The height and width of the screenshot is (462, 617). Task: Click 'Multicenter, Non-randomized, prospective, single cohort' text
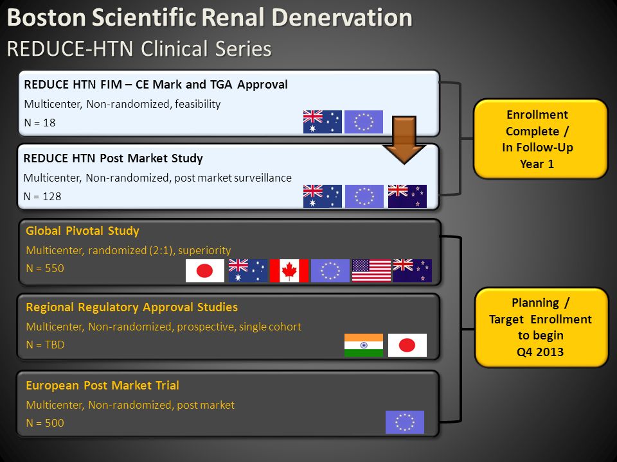point(164,327)
